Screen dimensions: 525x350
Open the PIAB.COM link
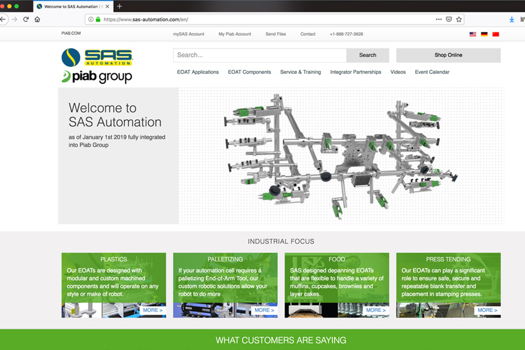(x=71, y=33)
